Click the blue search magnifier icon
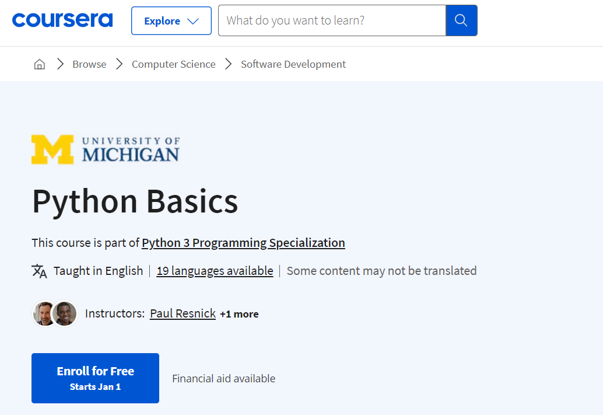 [461, 20]
